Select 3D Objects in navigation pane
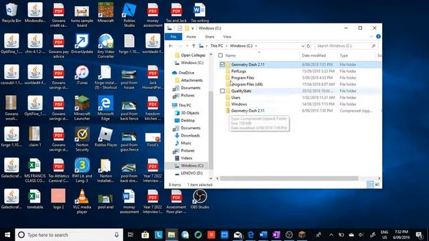The height and width of the screenshot is (241, 429). (190, 113)
